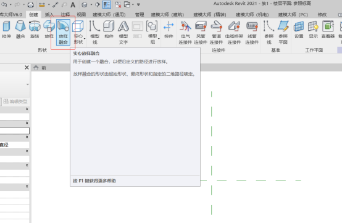Click the disabled 洞口 (Opening) tool
342x223 pixels.
pos(138,30)
